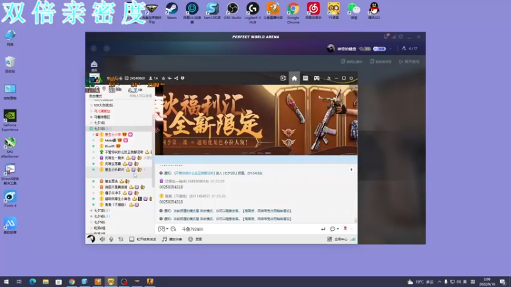Click the forward arrow in Perfect World Arena

107,48
